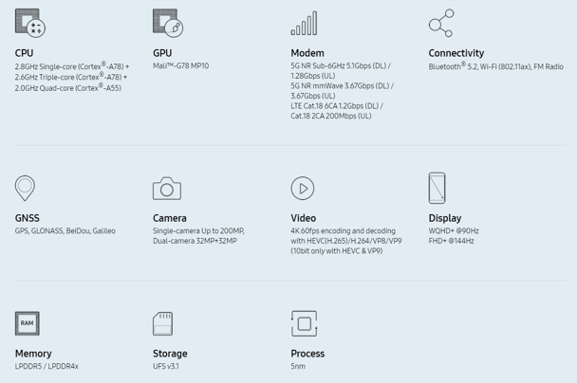Click the Video play circle icon
This screenshot has height=383, width=577.
point(303,189)
